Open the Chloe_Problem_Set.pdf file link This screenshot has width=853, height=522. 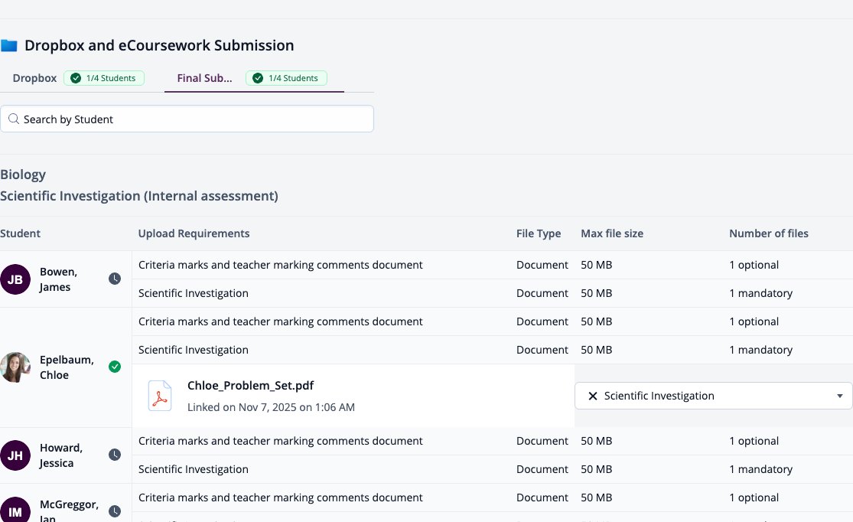click(x=250, y=385)
